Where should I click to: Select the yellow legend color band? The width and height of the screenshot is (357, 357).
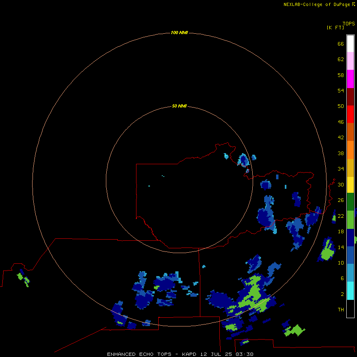point(350,185)
